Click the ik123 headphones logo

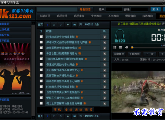click(120, 36)
